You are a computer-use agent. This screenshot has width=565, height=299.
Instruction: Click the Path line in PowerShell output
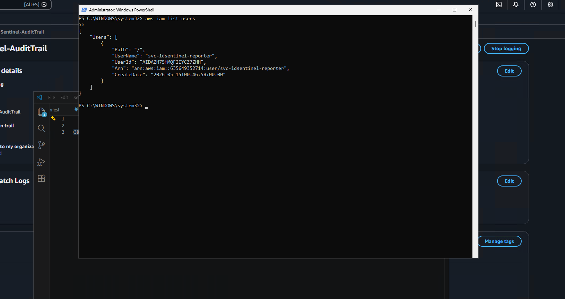coord(128,49)
